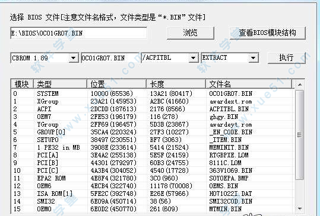Click the 0C01GR07.BIN filename field
Image resolution: width=320 pixels, height=216 pixels.
point(110,58)
